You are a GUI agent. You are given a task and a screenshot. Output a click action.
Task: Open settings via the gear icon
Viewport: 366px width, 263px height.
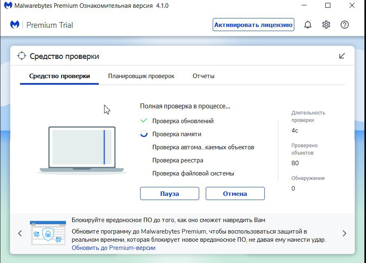point(326,25)
